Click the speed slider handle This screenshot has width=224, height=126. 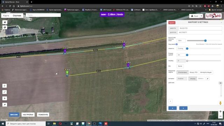(x=187, y=49)
